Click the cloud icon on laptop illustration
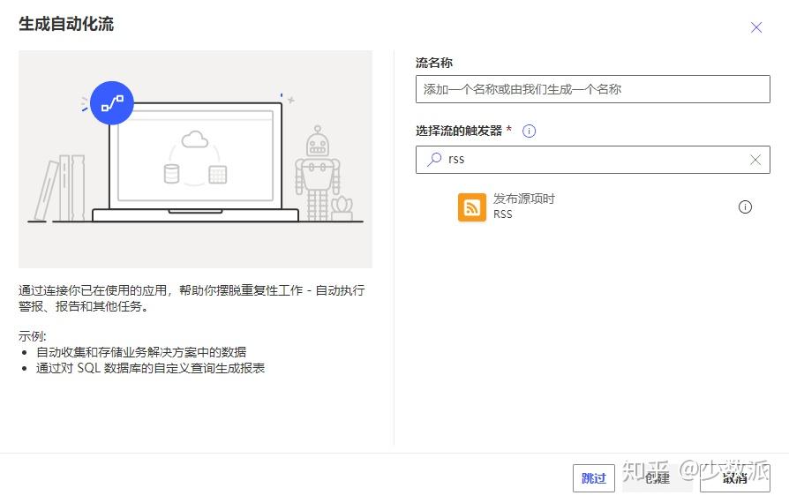 (x=194, y=139)
